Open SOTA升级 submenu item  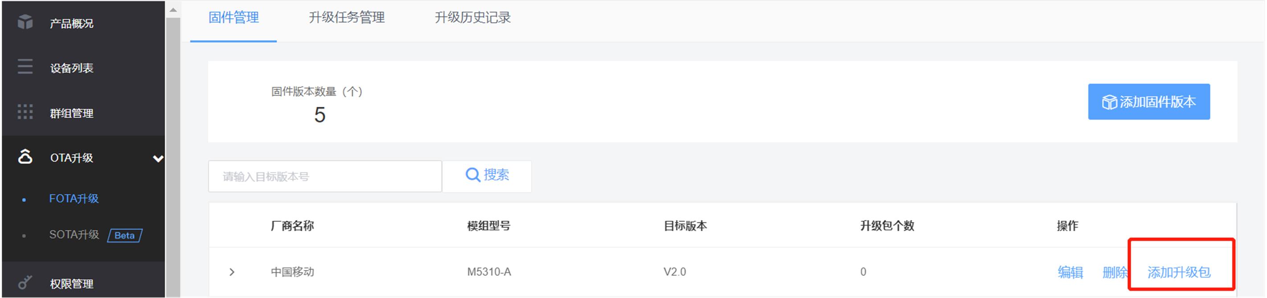click(74, 235)
